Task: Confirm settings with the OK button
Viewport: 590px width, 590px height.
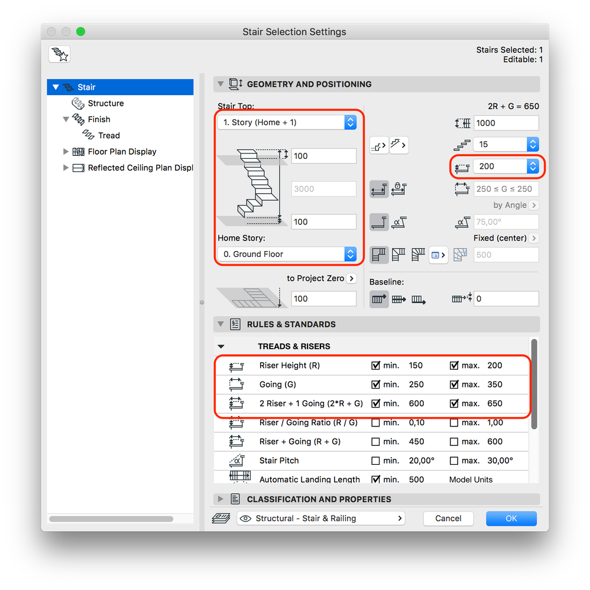Action: (511, 519)
